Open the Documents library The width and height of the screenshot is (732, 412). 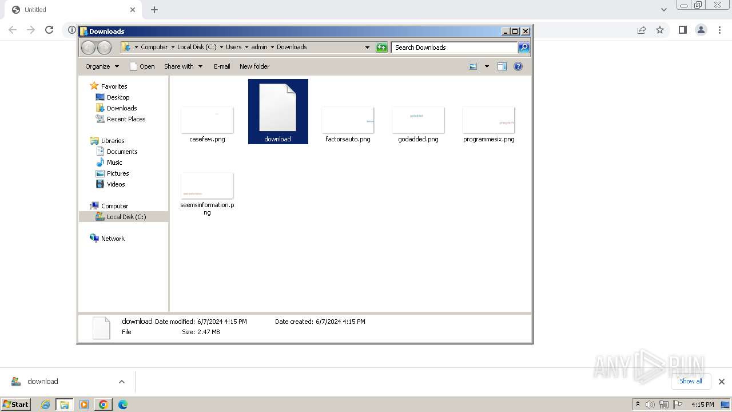[x=122, y=152]
